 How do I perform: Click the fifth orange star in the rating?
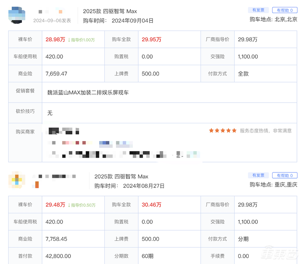click(x=234, y=130)
